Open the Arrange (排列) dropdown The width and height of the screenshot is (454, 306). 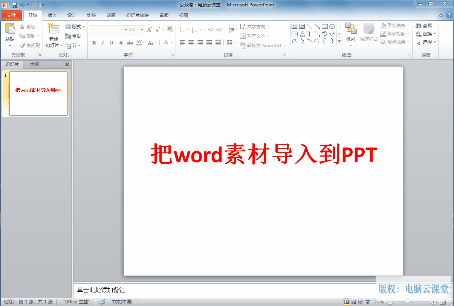coord(350,35)
